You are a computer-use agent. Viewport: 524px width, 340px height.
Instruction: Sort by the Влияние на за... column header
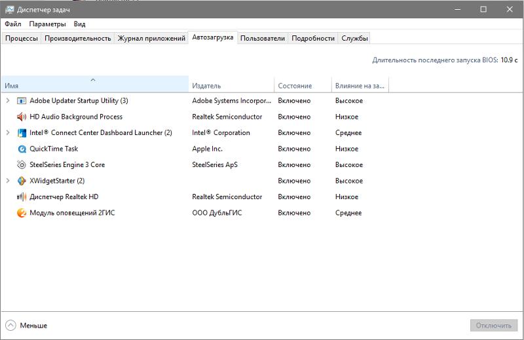point(360,84)
